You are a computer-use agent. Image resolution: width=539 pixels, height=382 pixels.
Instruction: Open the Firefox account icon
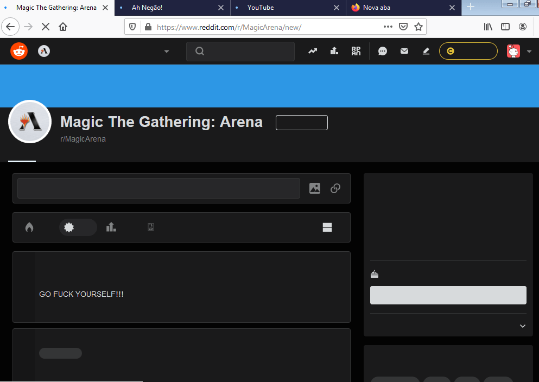(523, 27)
